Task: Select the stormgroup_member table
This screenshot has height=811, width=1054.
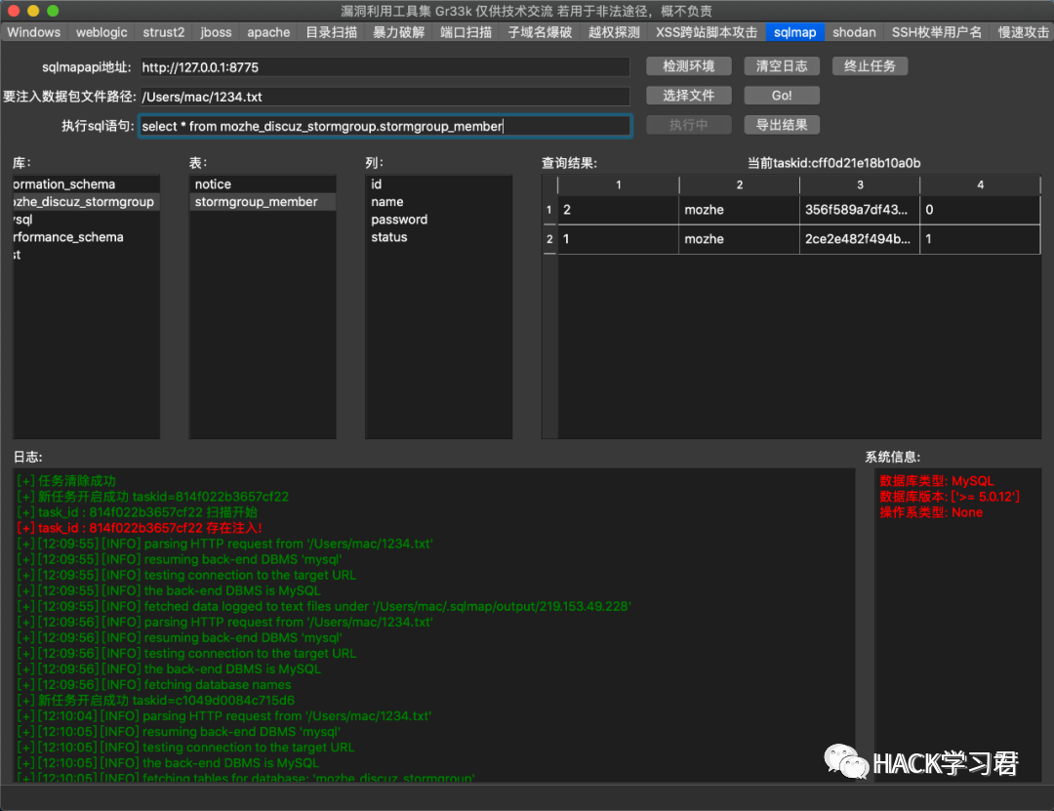Action: pos(263,202)
